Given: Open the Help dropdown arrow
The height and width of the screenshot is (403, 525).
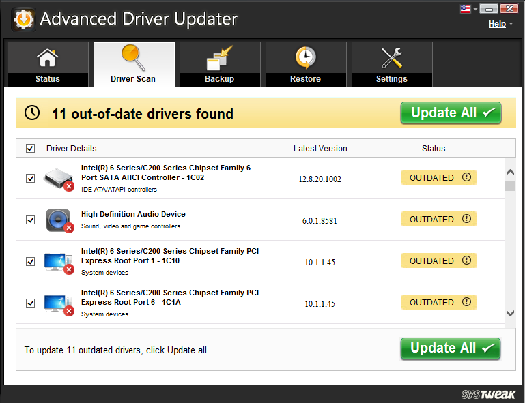Looking at the screenshot, I should (x=511, y=24).
